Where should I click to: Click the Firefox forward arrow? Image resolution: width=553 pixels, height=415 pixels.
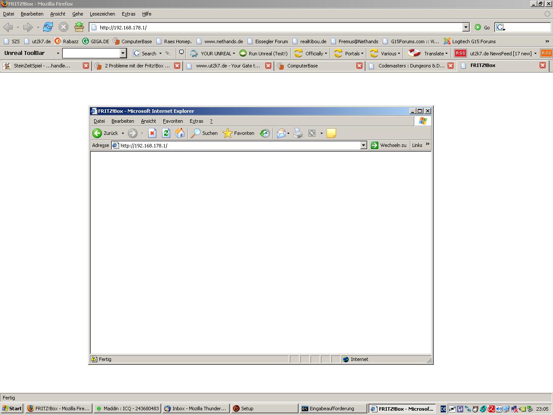pyautogui.click(x=28, y=27)
